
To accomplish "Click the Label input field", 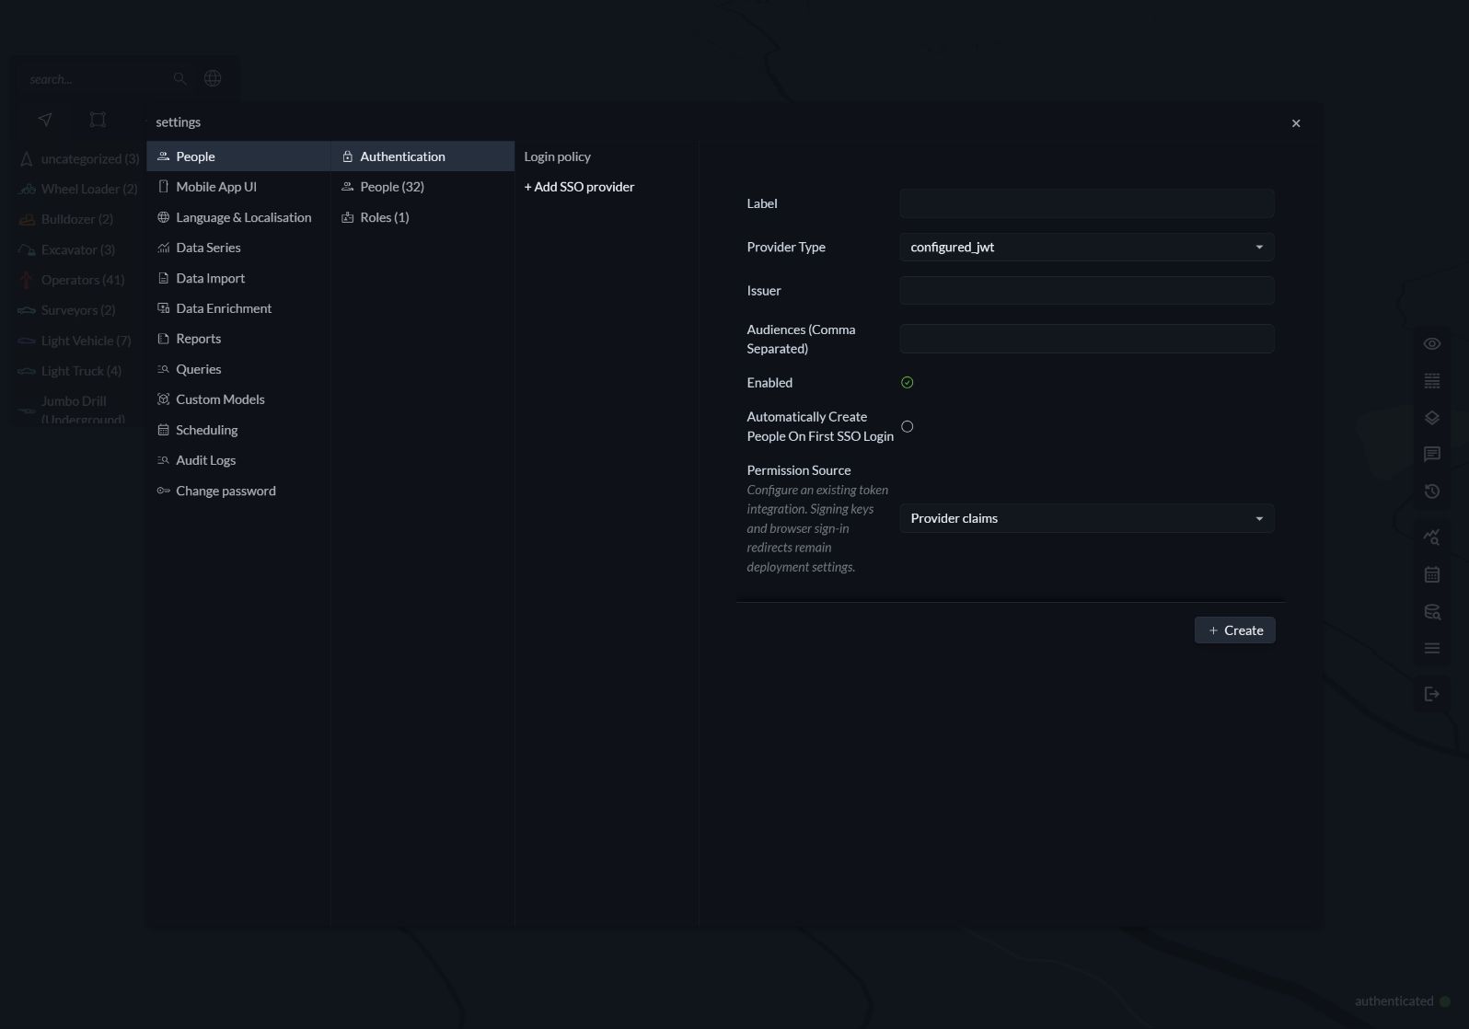I will coord(1086,203).
